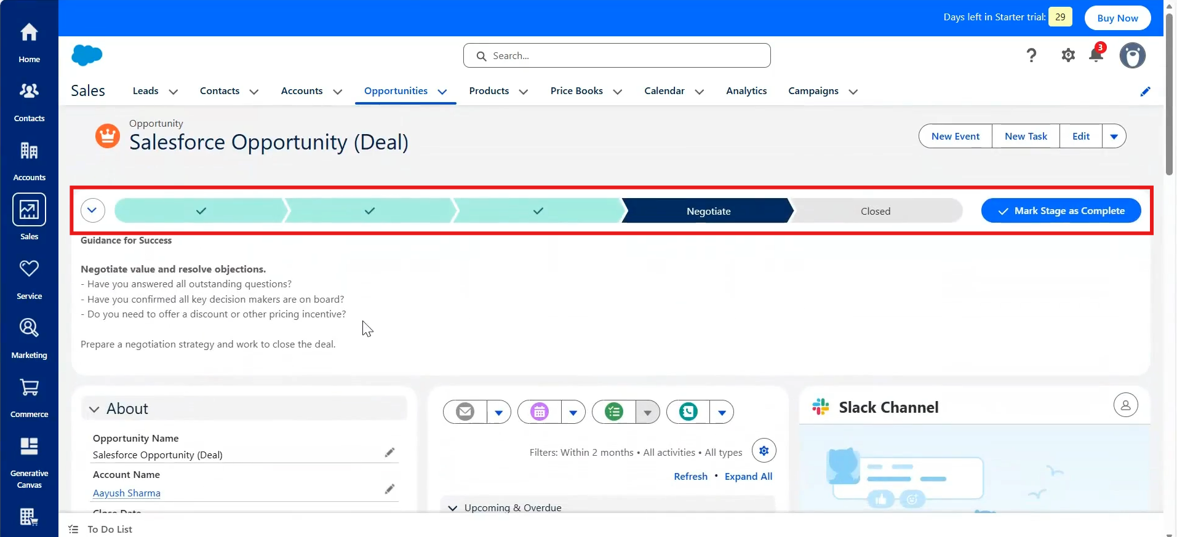Switch to the Analytics tab
The width and height of the screenshot is (1177, 537).
[x=746, y=91]
